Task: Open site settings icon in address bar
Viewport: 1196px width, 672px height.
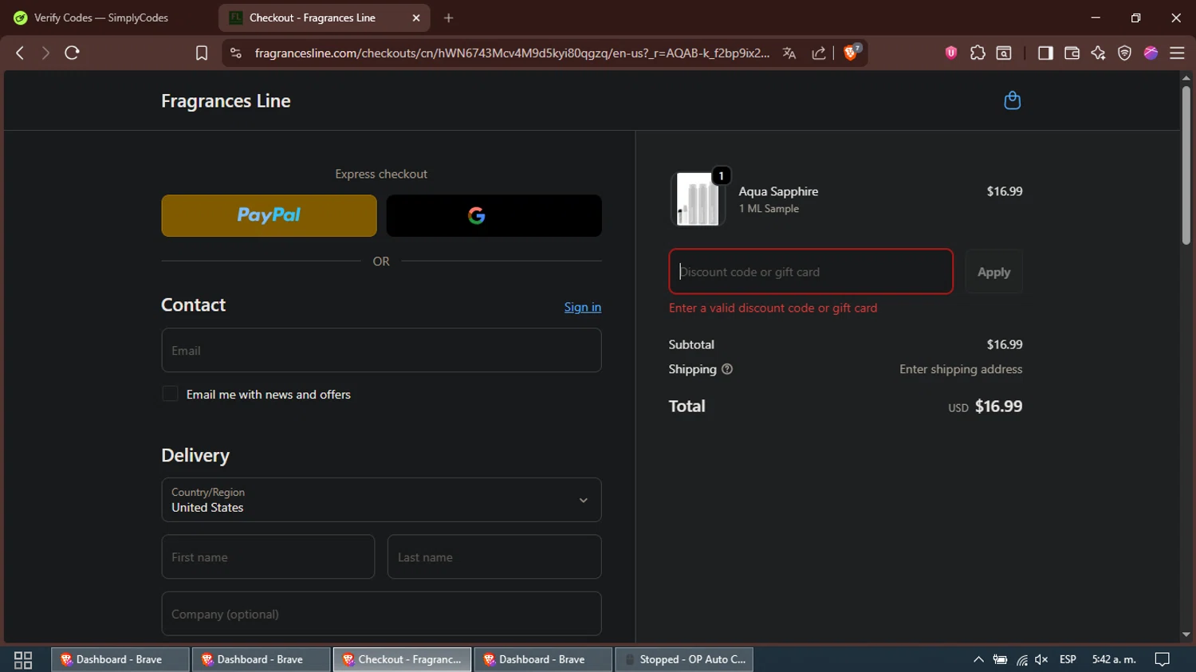Action: pos(235,53)
